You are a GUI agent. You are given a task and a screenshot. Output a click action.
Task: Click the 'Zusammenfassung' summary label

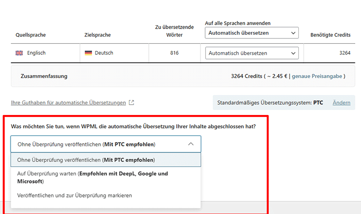click(x=44, y=76)
